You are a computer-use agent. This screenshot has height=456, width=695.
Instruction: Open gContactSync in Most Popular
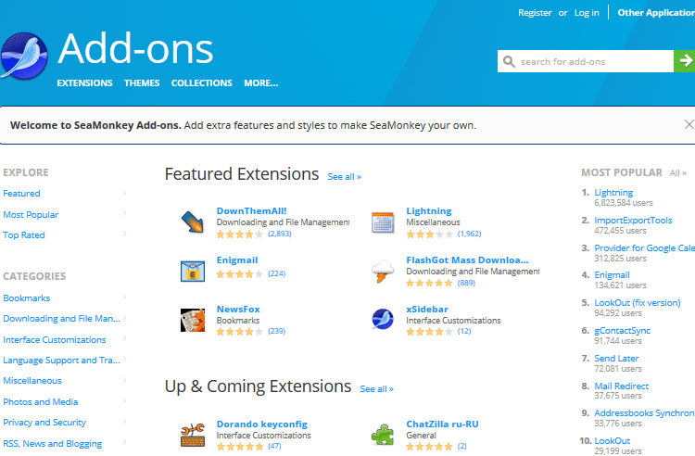pyautogui.click(x=623, y=331)
